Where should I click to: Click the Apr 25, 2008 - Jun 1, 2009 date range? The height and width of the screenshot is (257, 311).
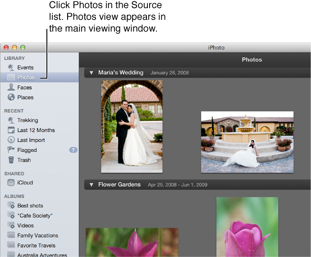tap(178, 185)
